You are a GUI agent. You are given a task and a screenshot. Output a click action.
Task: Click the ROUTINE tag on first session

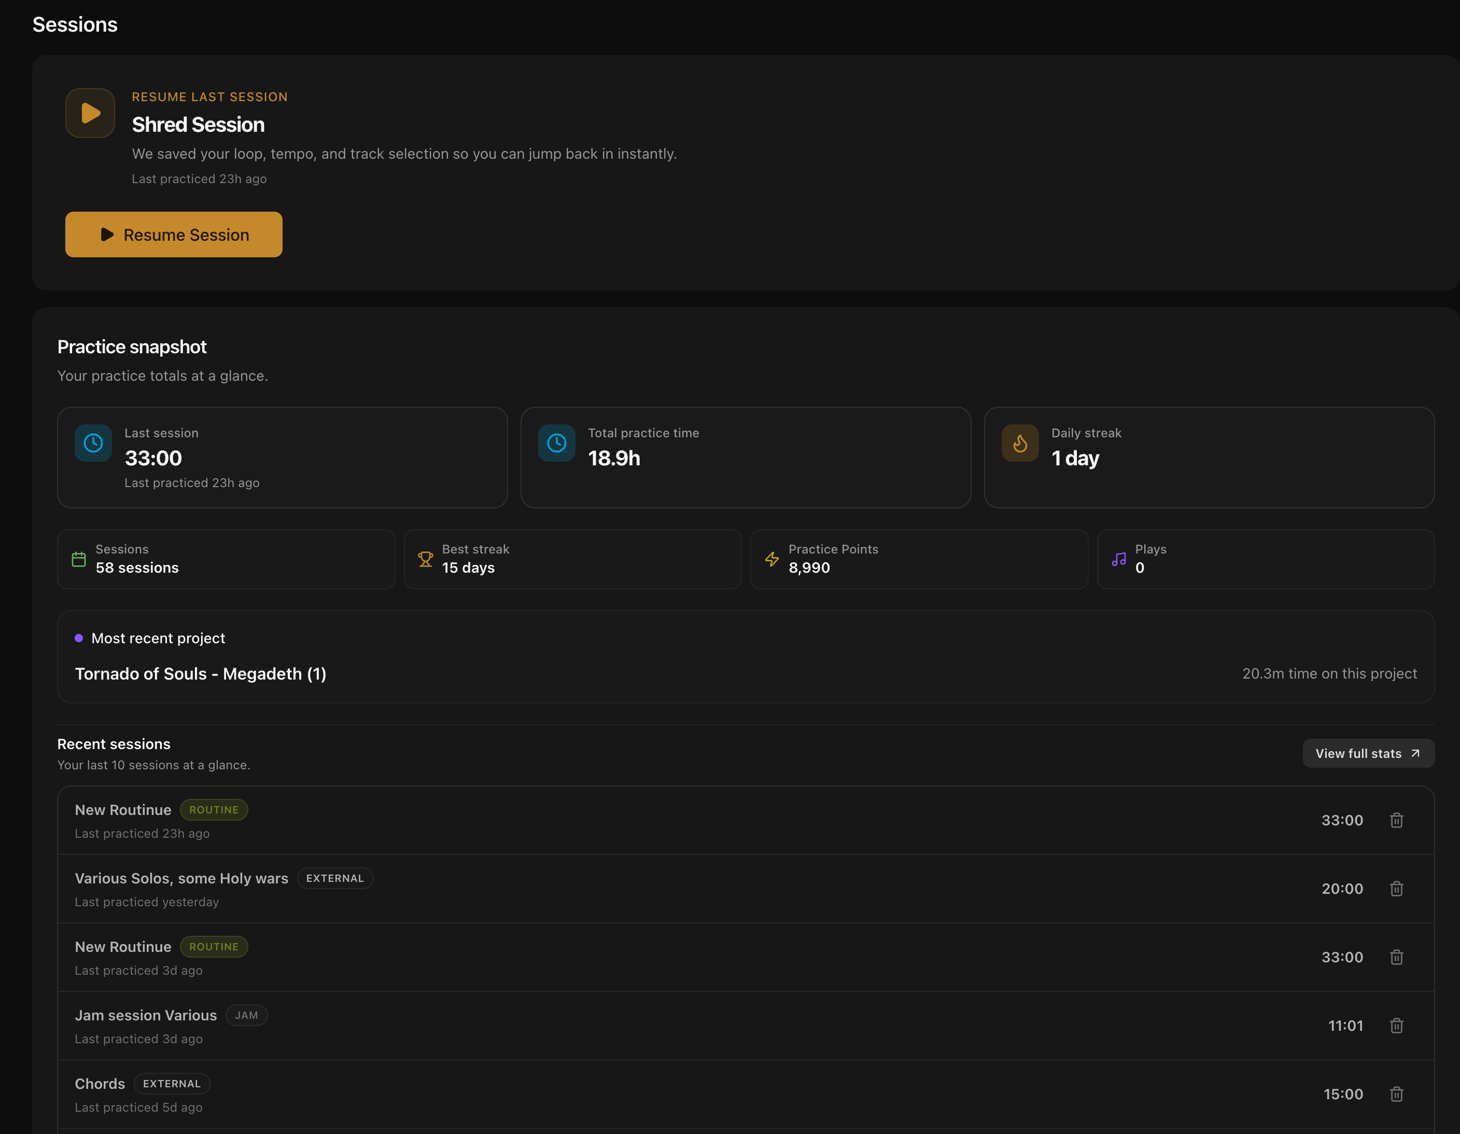pos(214,810)
